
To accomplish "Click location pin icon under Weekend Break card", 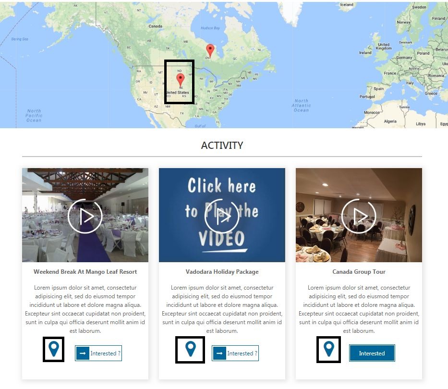I will tap(54, 349).
